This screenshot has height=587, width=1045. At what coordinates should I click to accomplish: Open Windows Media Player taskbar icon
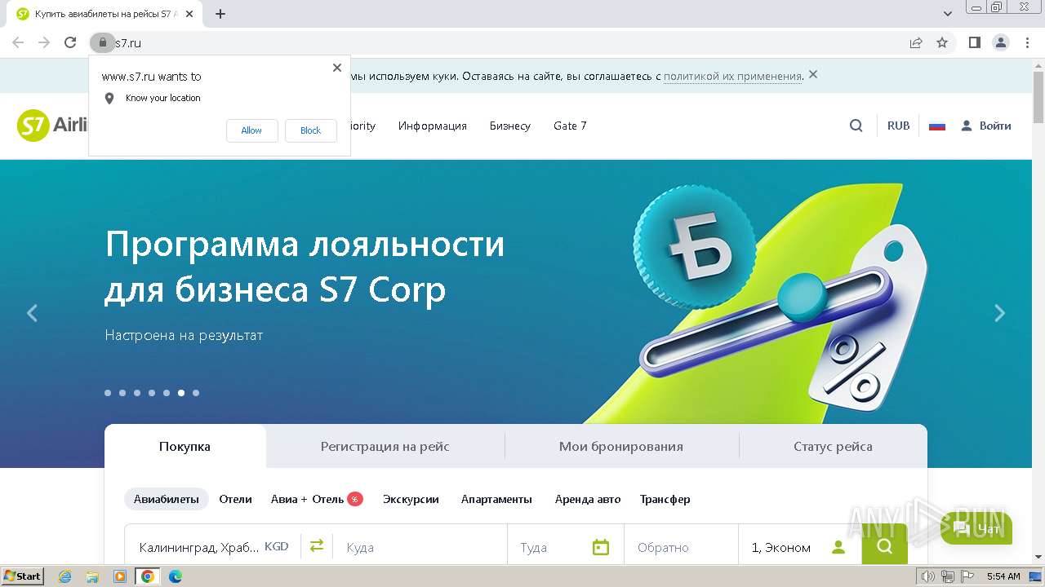tap(120, 576)
